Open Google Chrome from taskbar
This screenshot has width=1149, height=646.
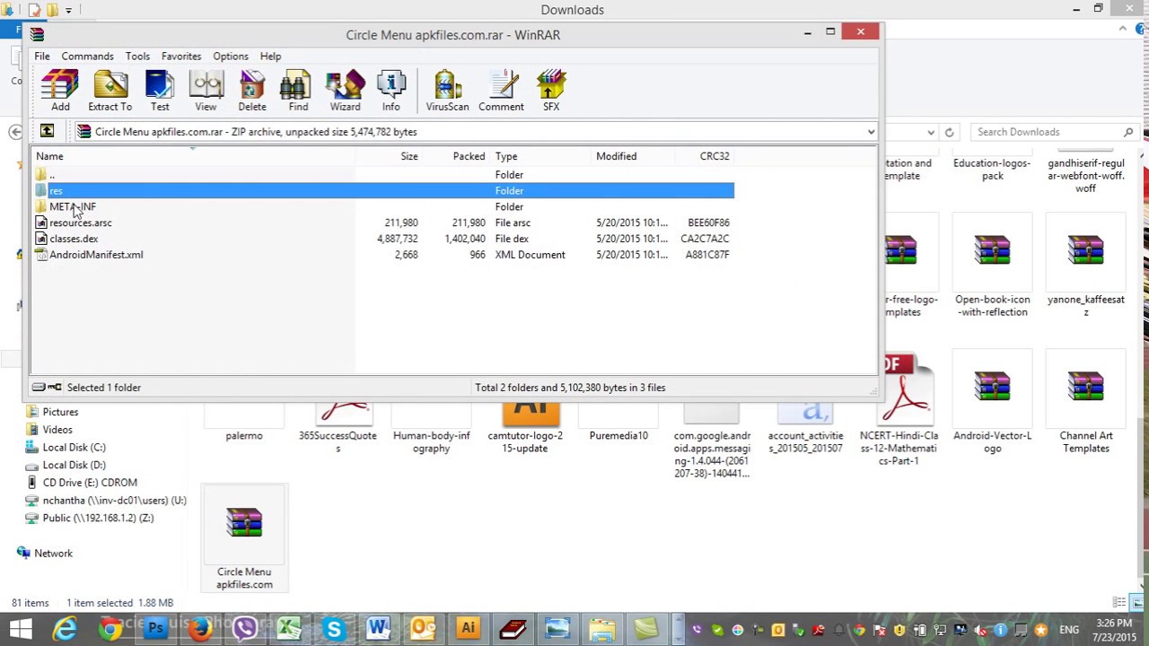click(x=110, y=629)
